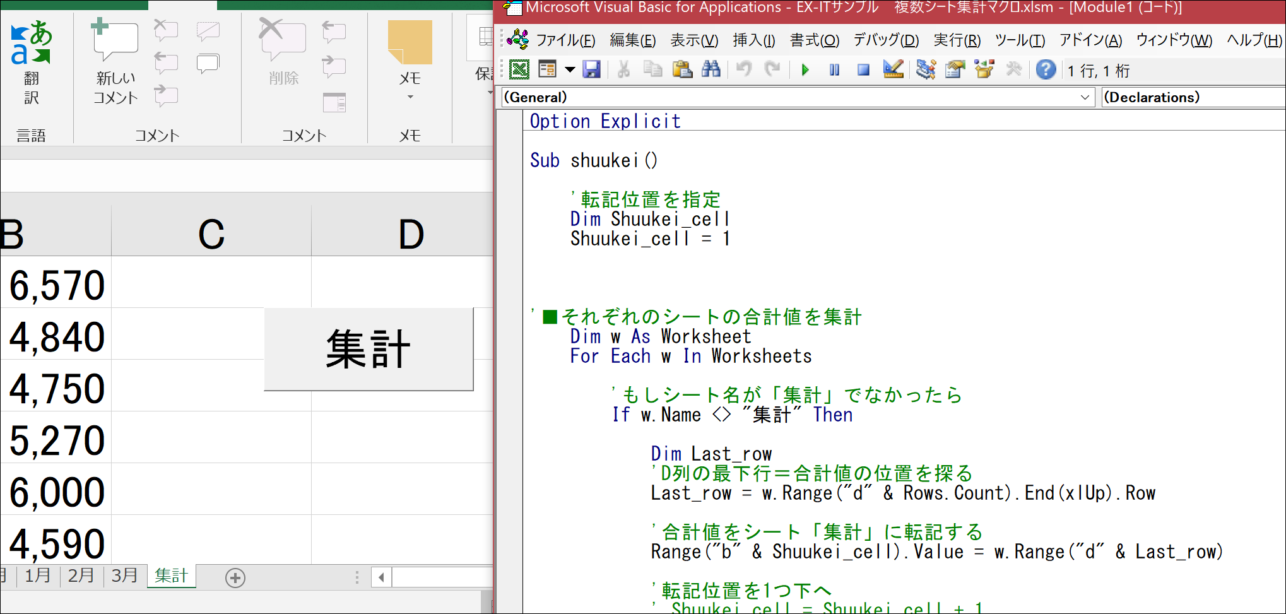Open the デバッグ(D) menu

pyautogui.click(x=886, y=40)
